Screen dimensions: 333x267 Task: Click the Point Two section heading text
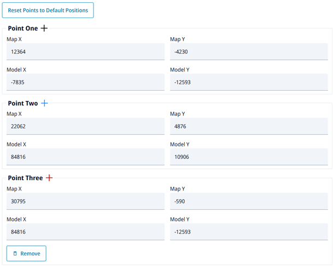pyautogui.click(x=23, y=103)
